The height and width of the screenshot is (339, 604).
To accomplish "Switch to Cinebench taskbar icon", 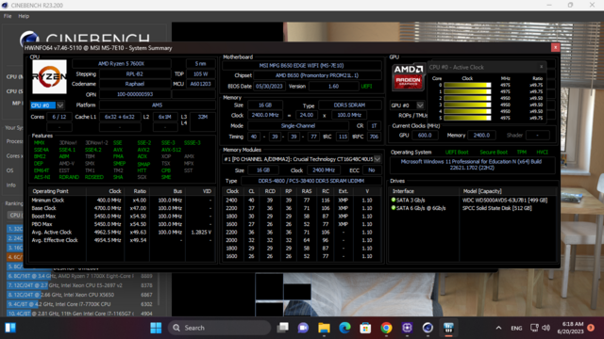I will (428, 328).
